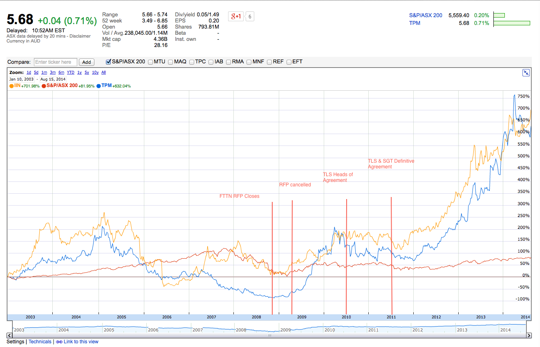This screenshot has height=347, width=540.
Task: Click the Add button next to ticker field
Action: (x=87, y=62)
